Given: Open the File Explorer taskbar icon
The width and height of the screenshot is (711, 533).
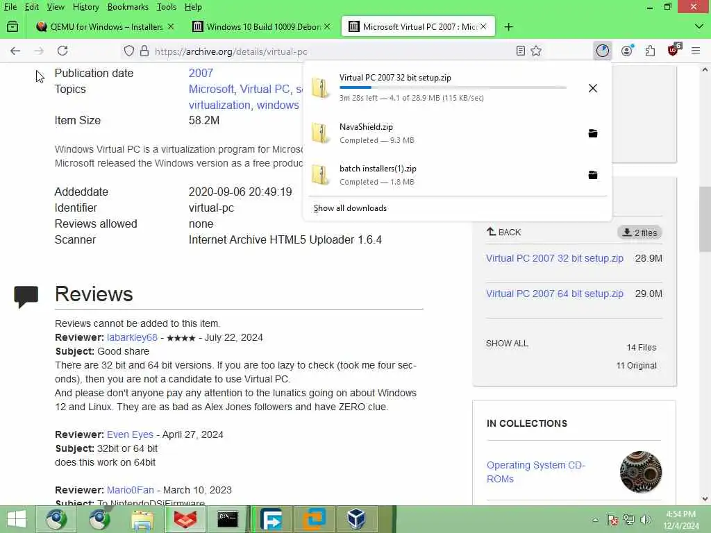Looking at the screenshot, I should (142, 519).
